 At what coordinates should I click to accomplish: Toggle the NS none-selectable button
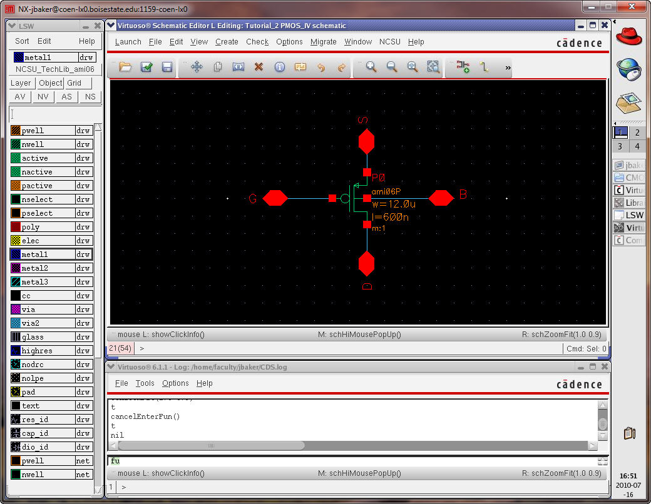pyautogui.click(x=91, y=97)
